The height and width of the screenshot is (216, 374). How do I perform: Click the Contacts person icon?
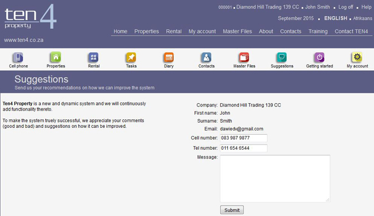point(207,58)
